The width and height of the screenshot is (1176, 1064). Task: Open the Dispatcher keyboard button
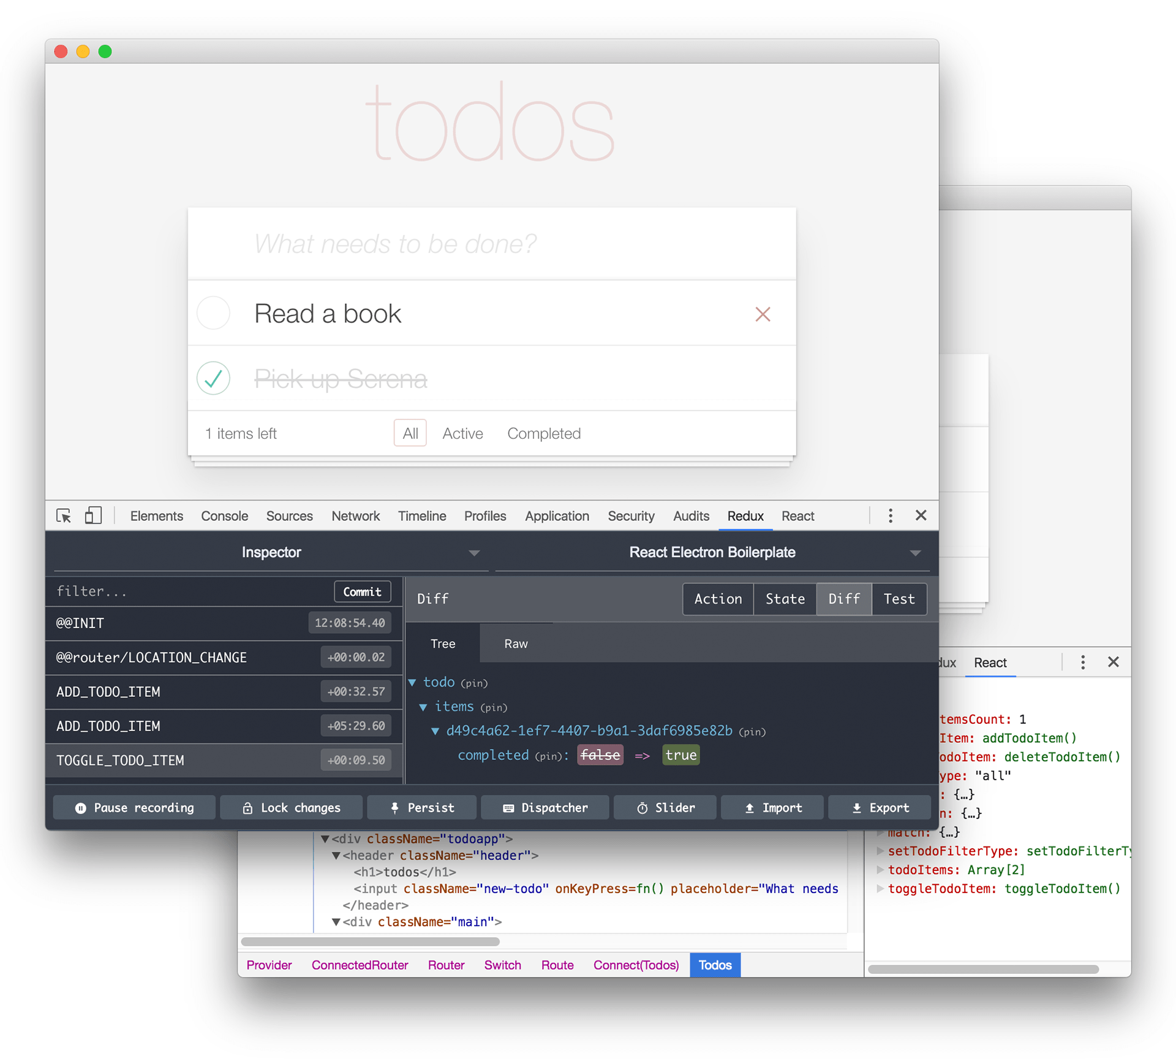coord(545,808)
